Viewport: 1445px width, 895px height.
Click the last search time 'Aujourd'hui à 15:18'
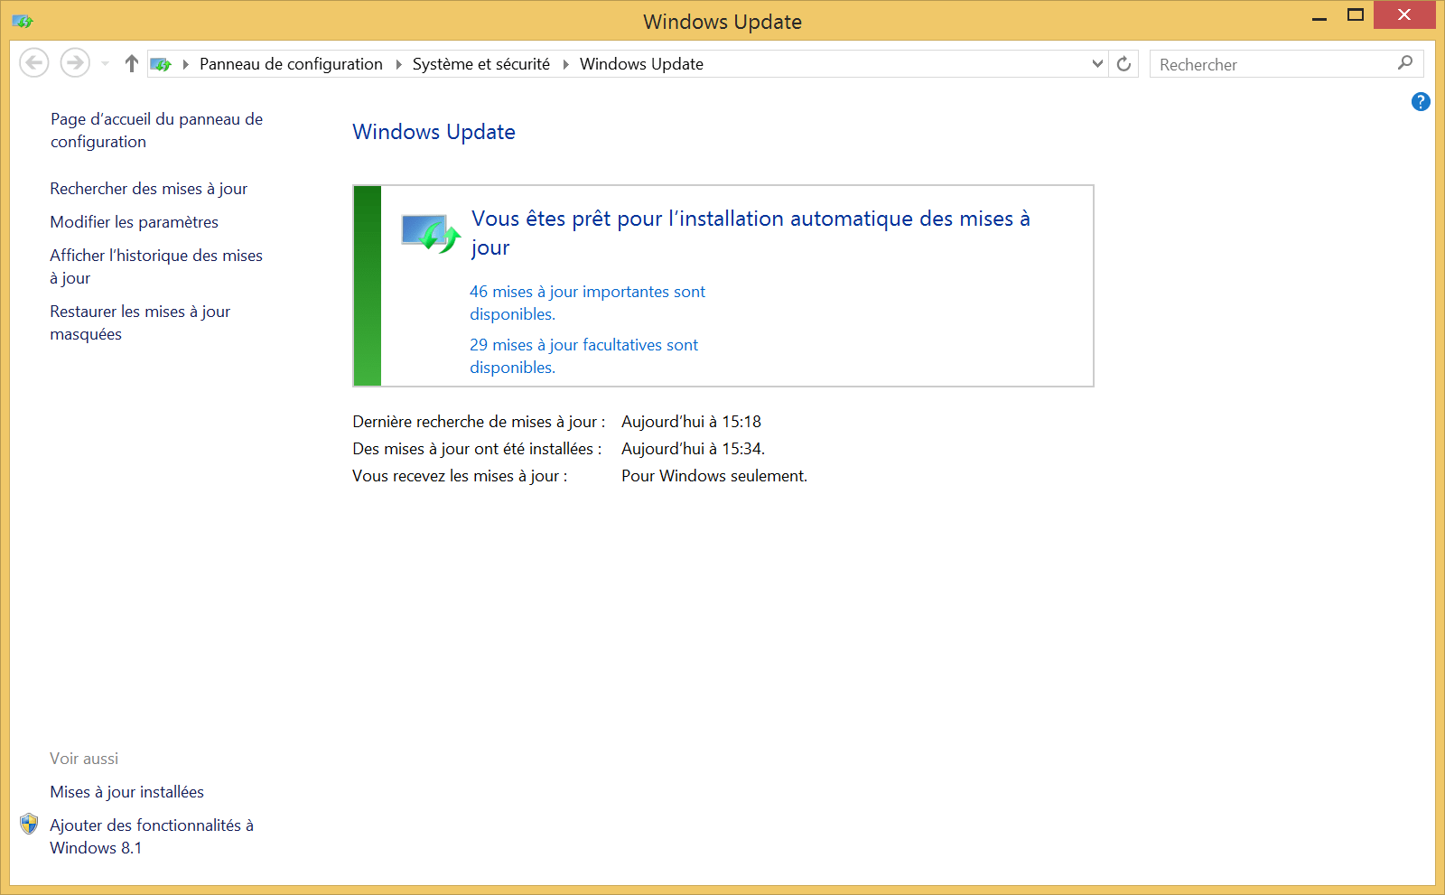[x=692, y=422]
